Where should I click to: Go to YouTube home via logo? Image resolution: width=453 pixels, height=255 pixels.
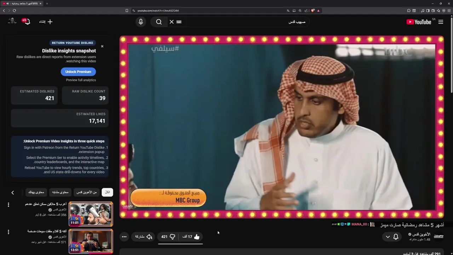click(x=419, y=22)
